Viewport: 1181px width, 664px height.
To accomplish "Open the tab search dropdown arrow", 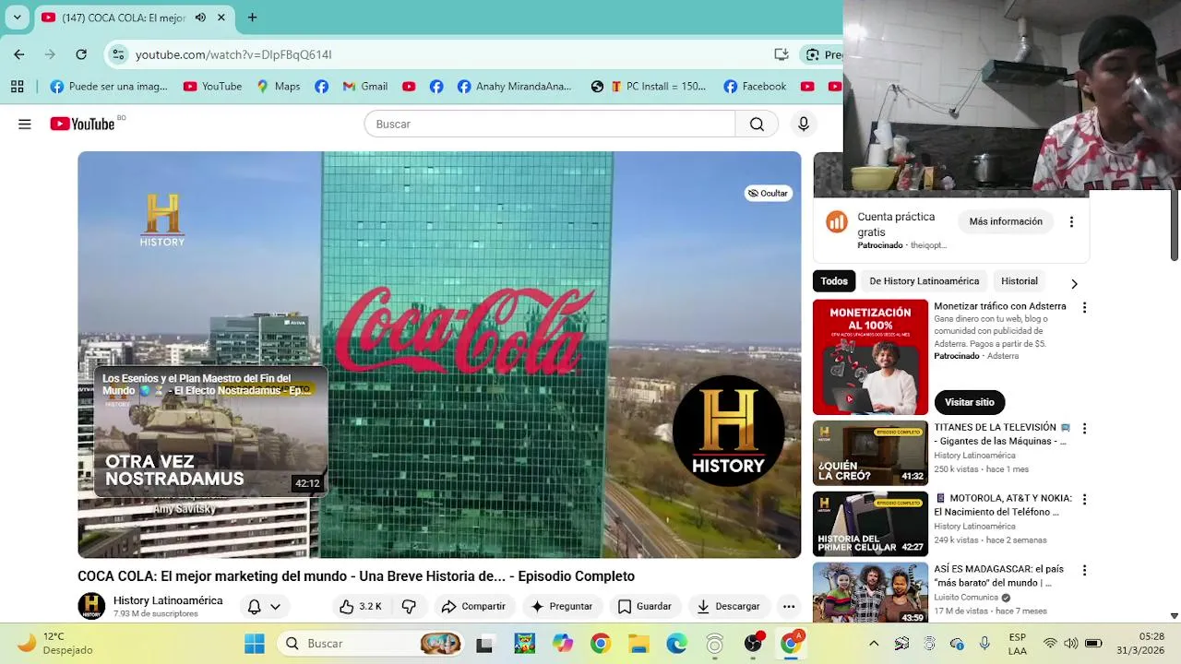I will click(17, 18).
